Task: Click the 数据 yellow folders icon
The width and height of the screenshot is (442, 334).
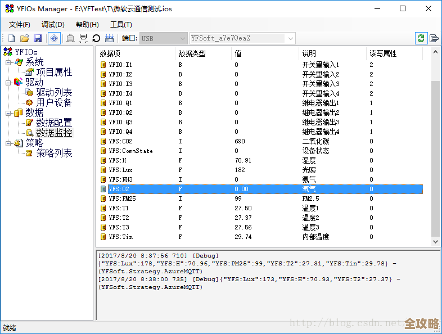Action: point(19,113)
